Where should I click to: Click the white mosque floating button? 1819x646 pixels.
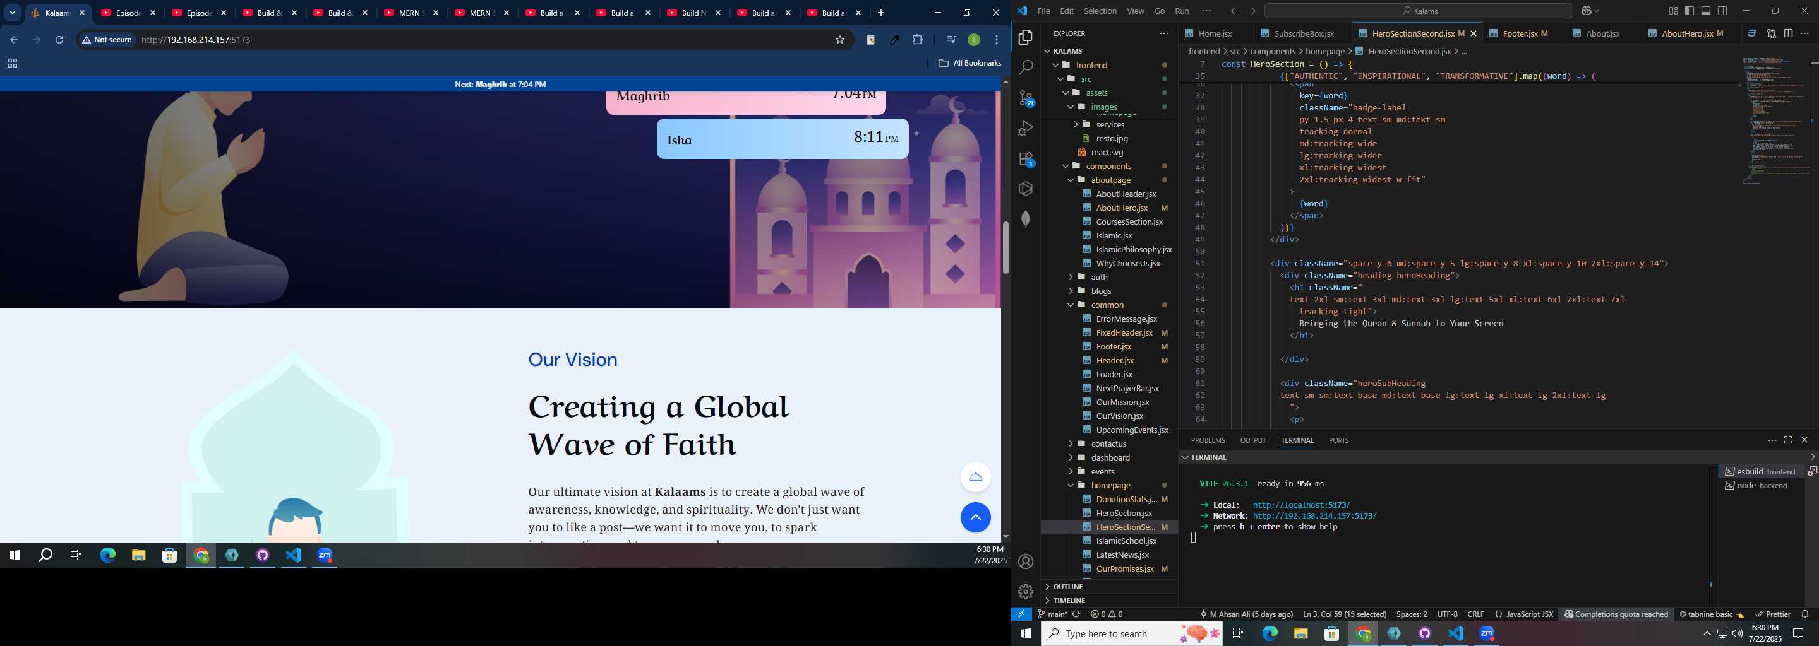(975, 477)
